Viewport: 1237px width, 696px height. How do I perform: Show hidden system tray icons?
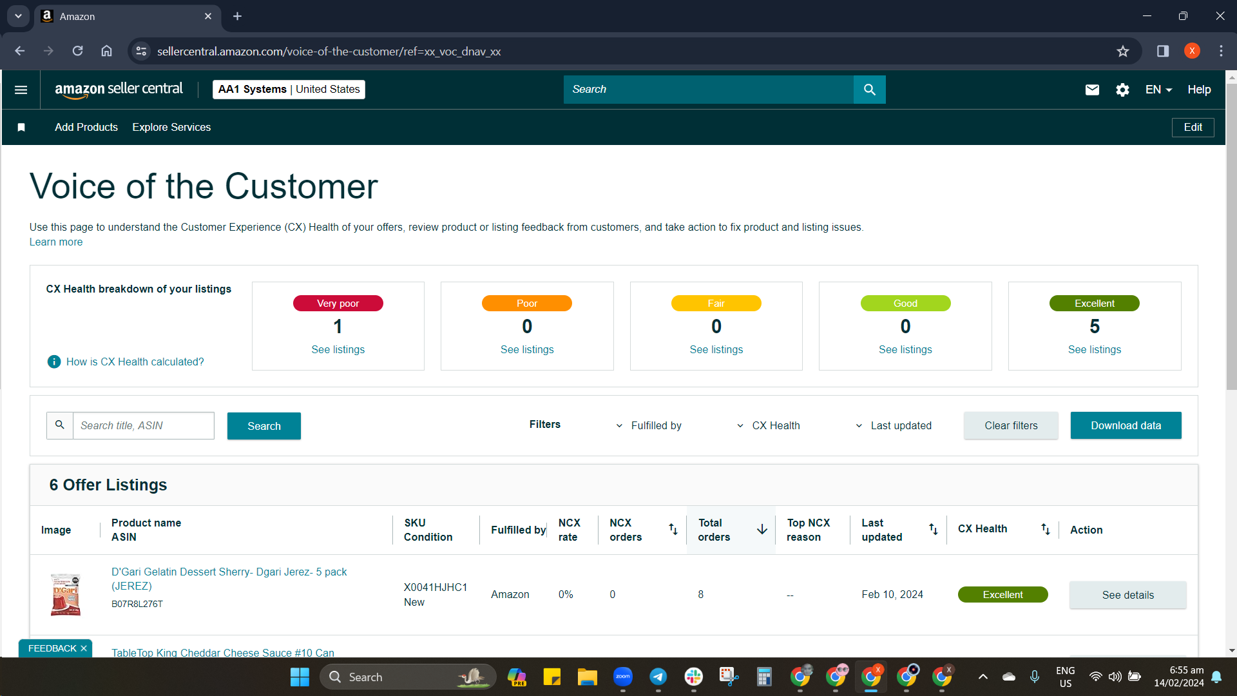983,677
